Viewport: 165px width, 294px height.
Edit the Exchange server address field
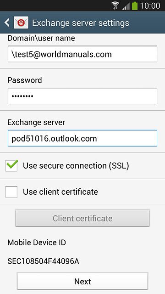click(x=82, y=138)
